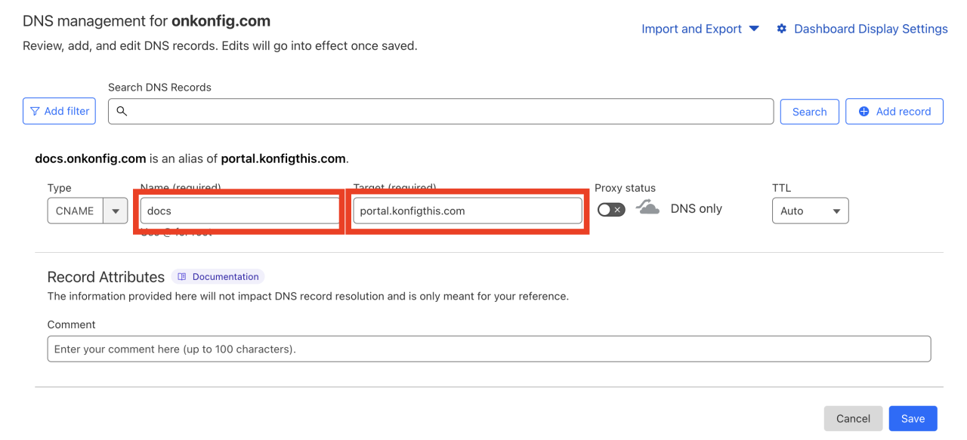Click the plus icon on Add record
The height and width of the screenshot is (440, 967).
tap(864, 111)
